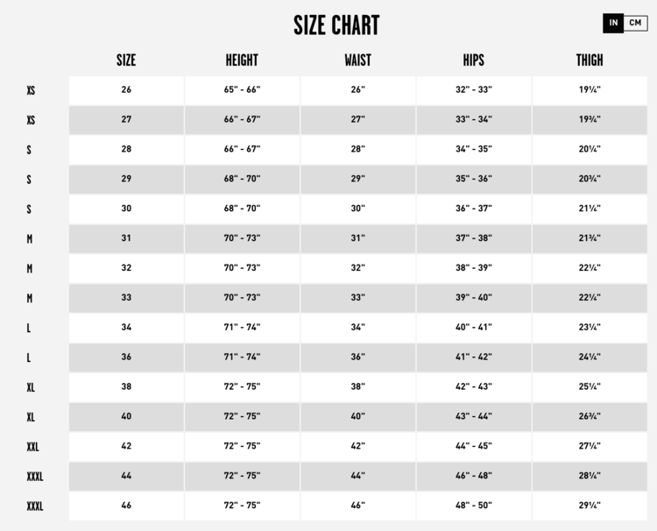
Task: Click the HEIGHT column header
Action: 242,60
